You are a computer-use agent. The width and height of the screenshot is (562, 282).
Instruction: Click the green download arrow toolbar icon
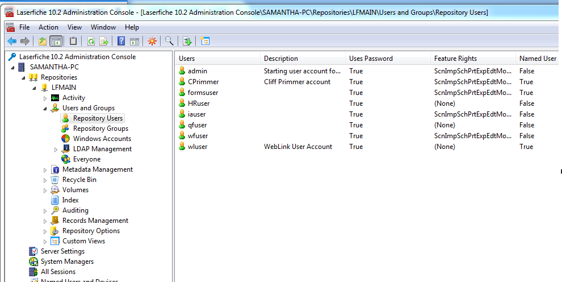coord(187,42)
